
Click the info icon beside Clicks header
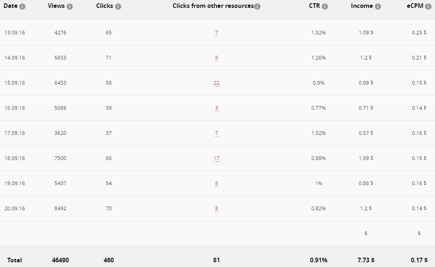(x=118, y=7)
